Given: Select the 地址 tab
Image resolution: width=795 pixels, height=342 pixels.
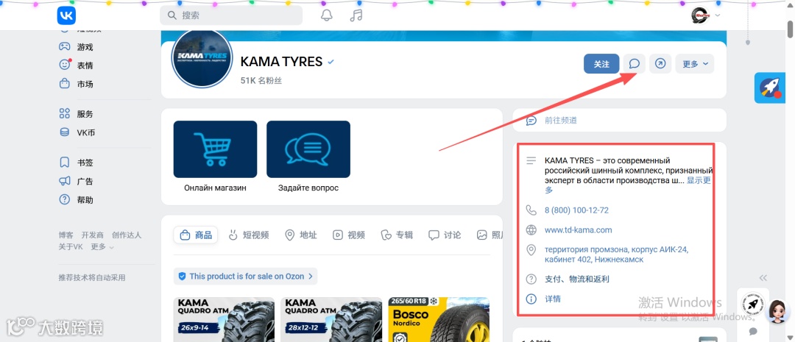Looking at the screenshot, I should coord(301,235).
